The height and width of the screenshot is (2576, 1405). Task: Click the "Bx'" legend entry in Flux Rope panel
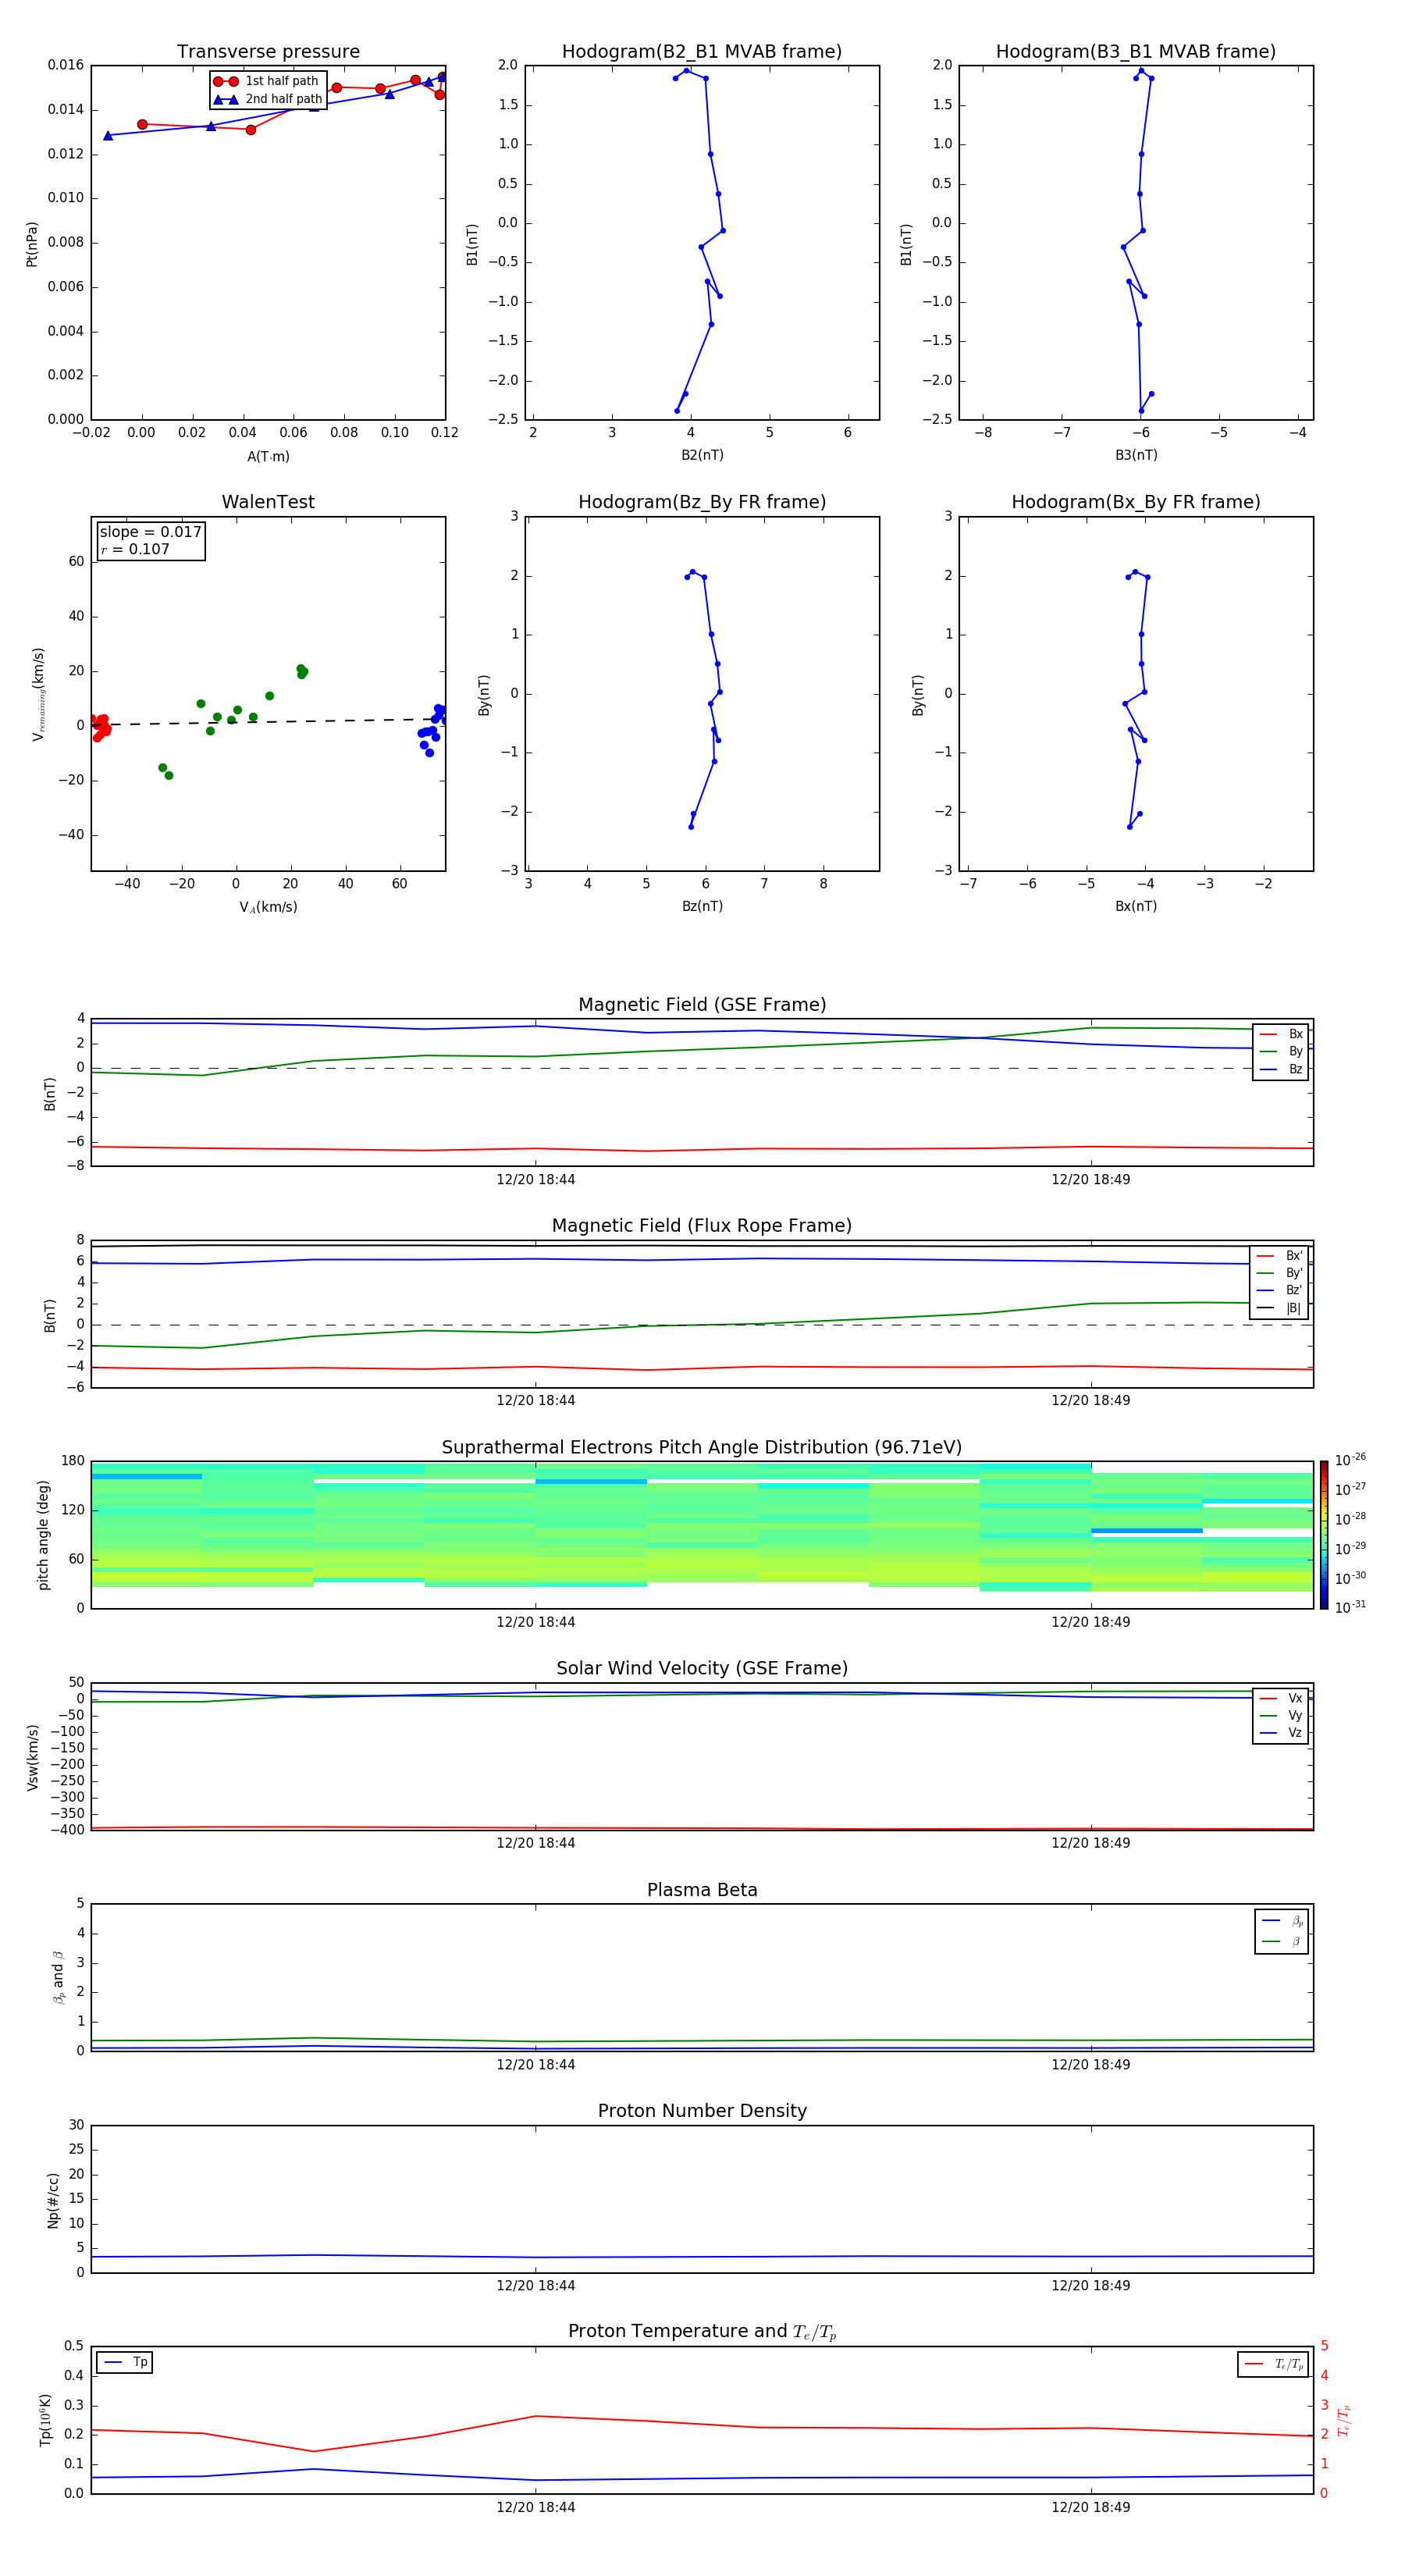(x=1280, y=1256)
